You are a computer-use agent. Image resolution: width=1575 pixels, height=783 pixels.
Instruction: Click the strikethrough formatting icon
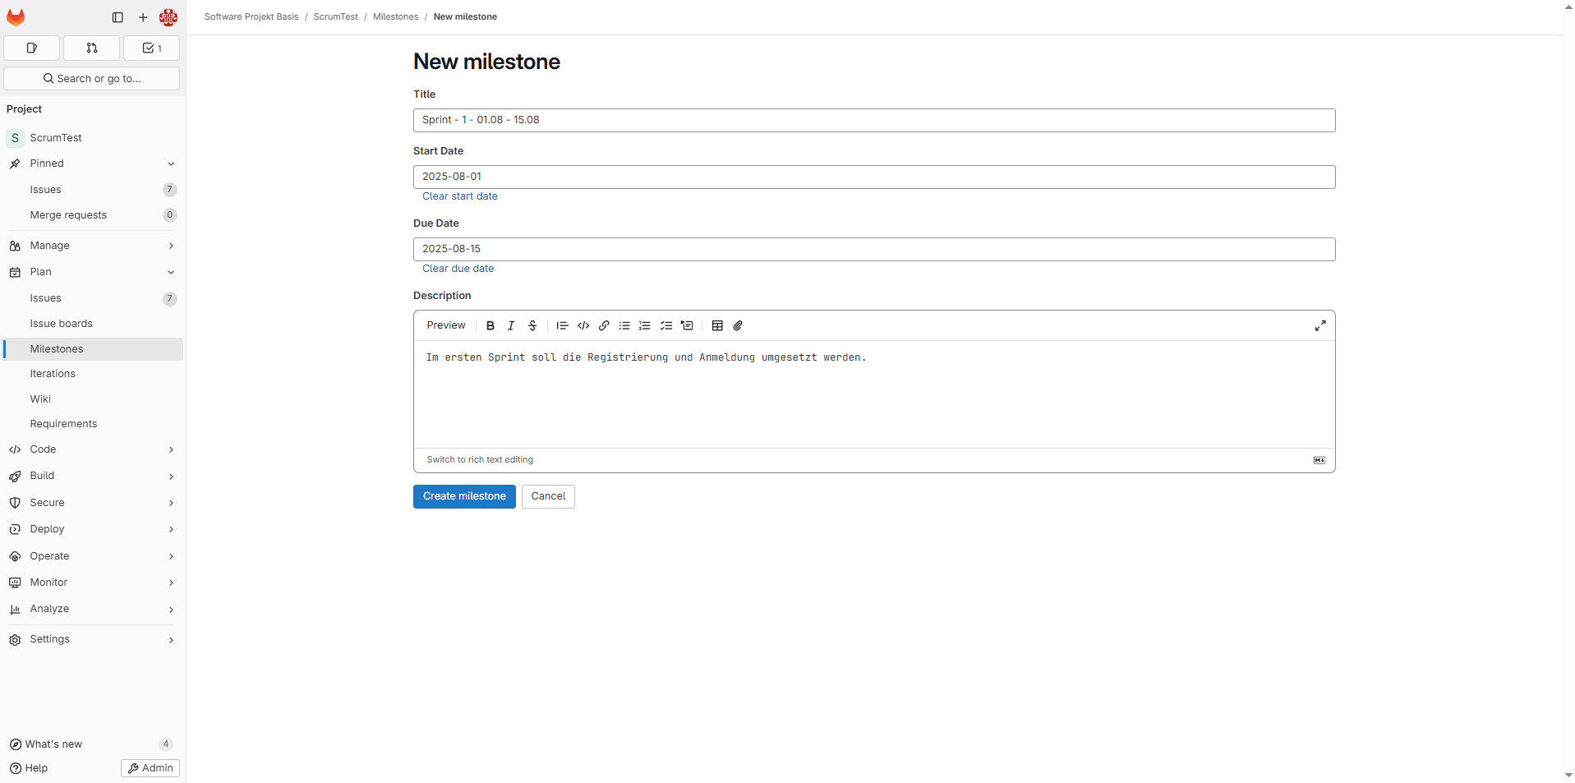click(x=532, y=326)
